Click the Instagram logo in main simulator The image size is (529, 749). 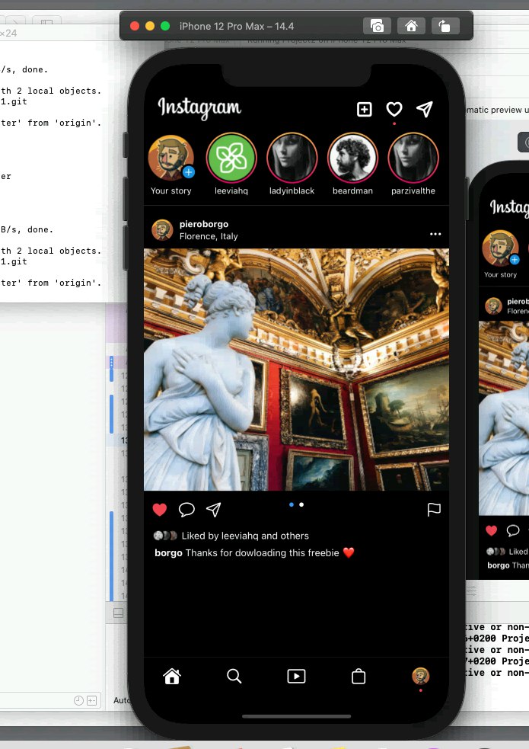(x=199, y=108)
